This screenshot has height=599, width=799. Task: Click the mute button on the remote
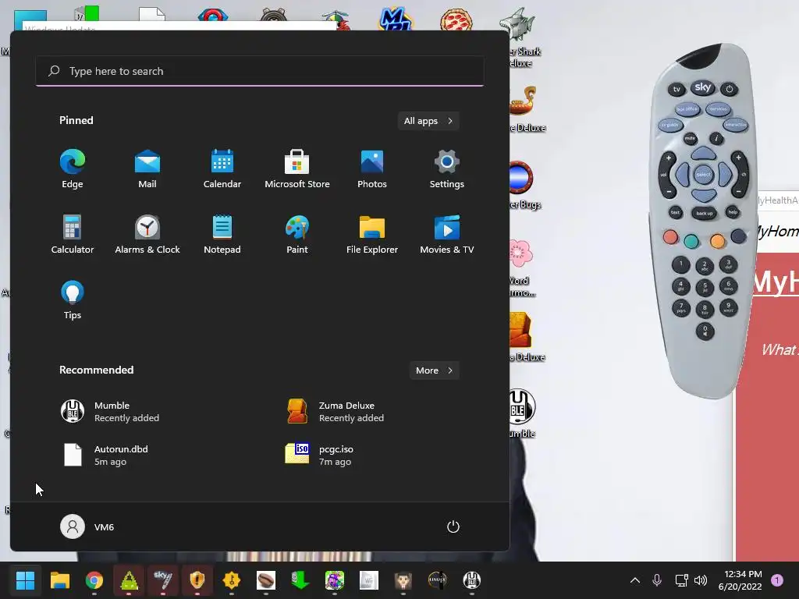click(x=690, y=138)
